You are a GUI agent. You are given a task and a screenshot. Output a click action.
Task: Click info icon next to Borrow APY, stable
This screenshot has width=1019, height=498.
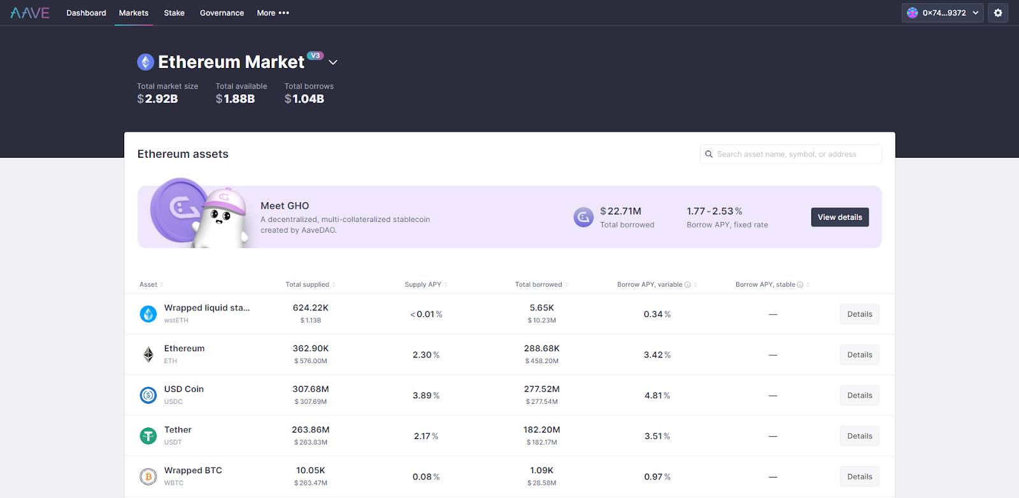click(800, 284)
